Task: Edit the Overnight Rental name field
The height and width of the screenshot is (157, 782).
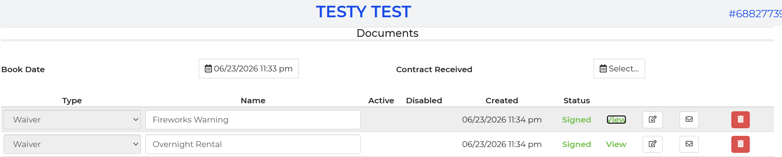Action: pos(253,144)
